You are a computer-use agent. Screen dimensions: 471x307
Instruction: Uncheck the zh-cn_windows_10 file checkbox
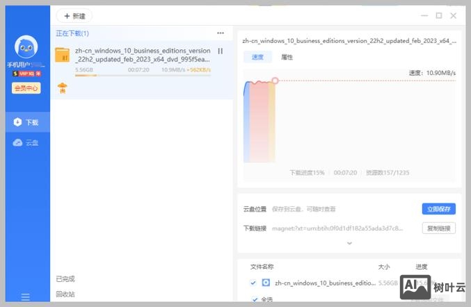[x=253, y=283]
